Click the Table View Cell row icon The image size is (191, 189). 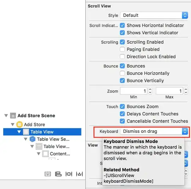[x=39, y=146]
